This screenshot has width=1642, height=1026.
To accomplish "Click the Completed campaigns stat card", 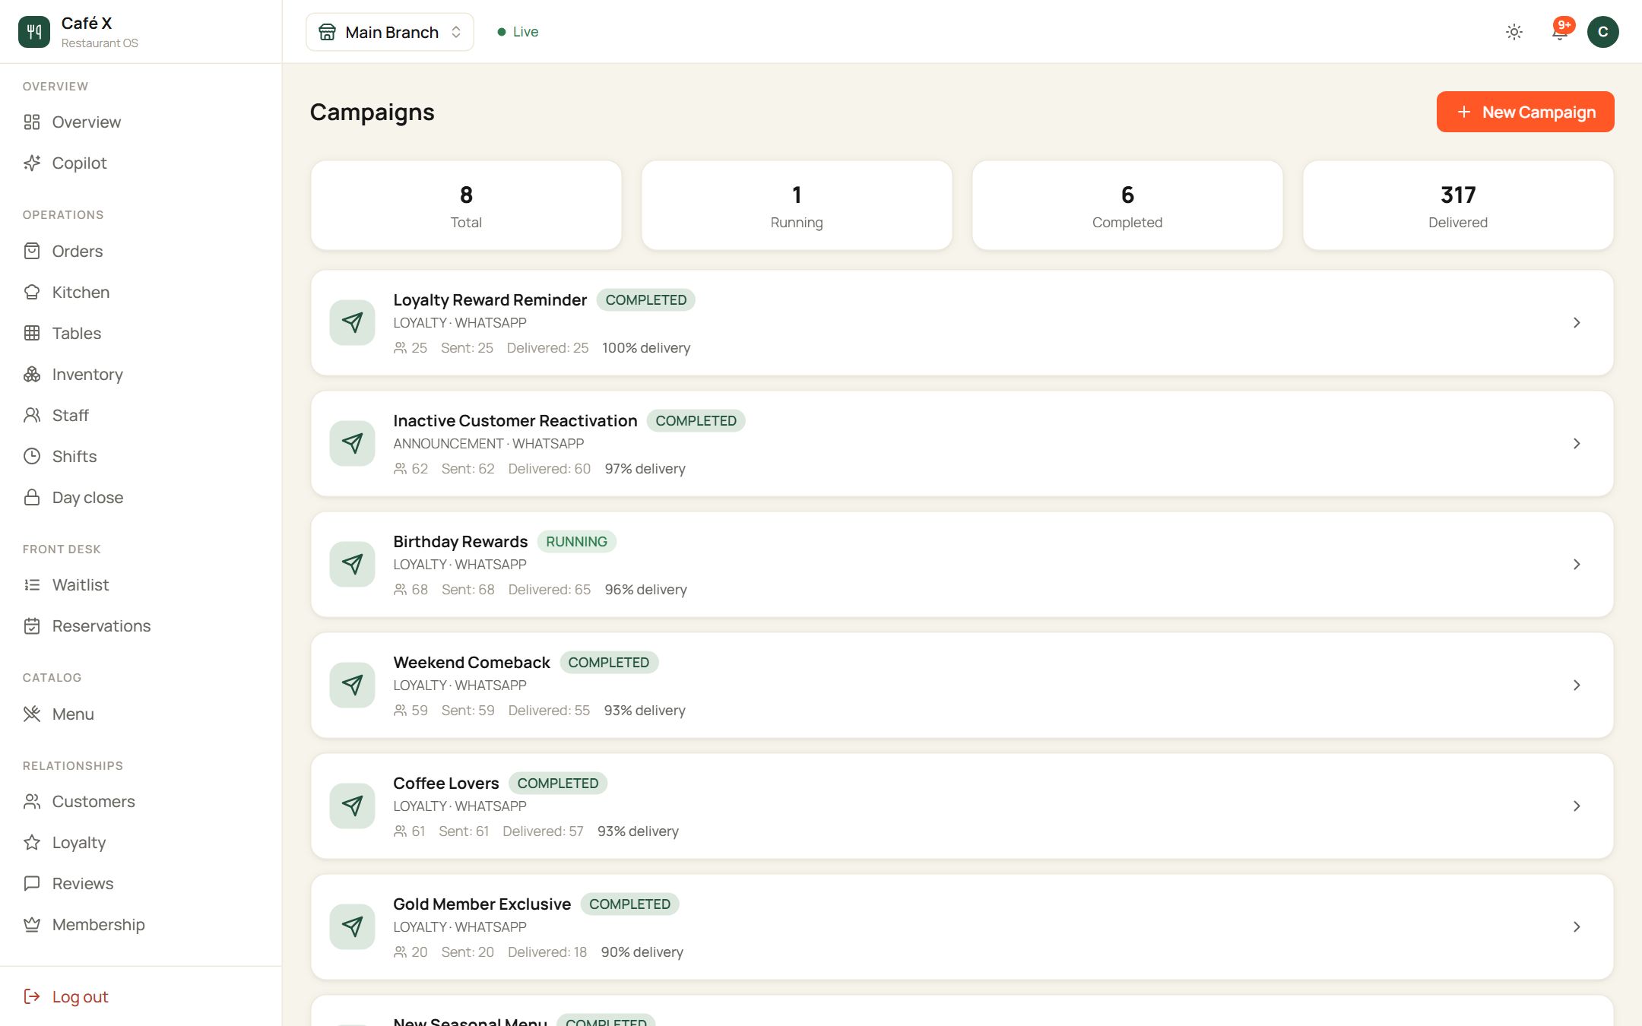I will 1127,205.
